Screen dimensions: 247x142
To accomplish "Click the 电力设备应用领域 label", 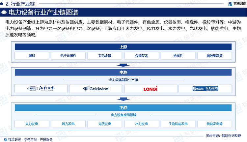I will 123,115.
